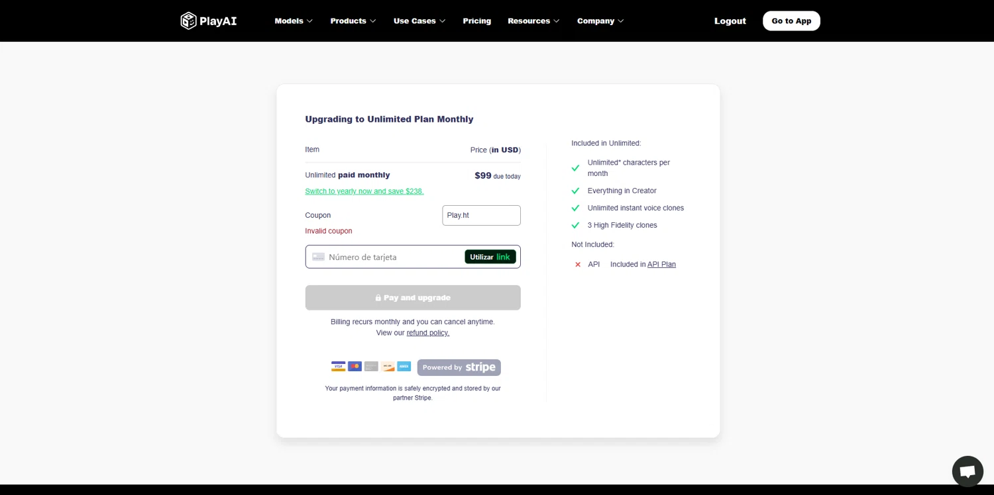Expand the Products dropdown
The image size is (994, 495).
[353, 21]
